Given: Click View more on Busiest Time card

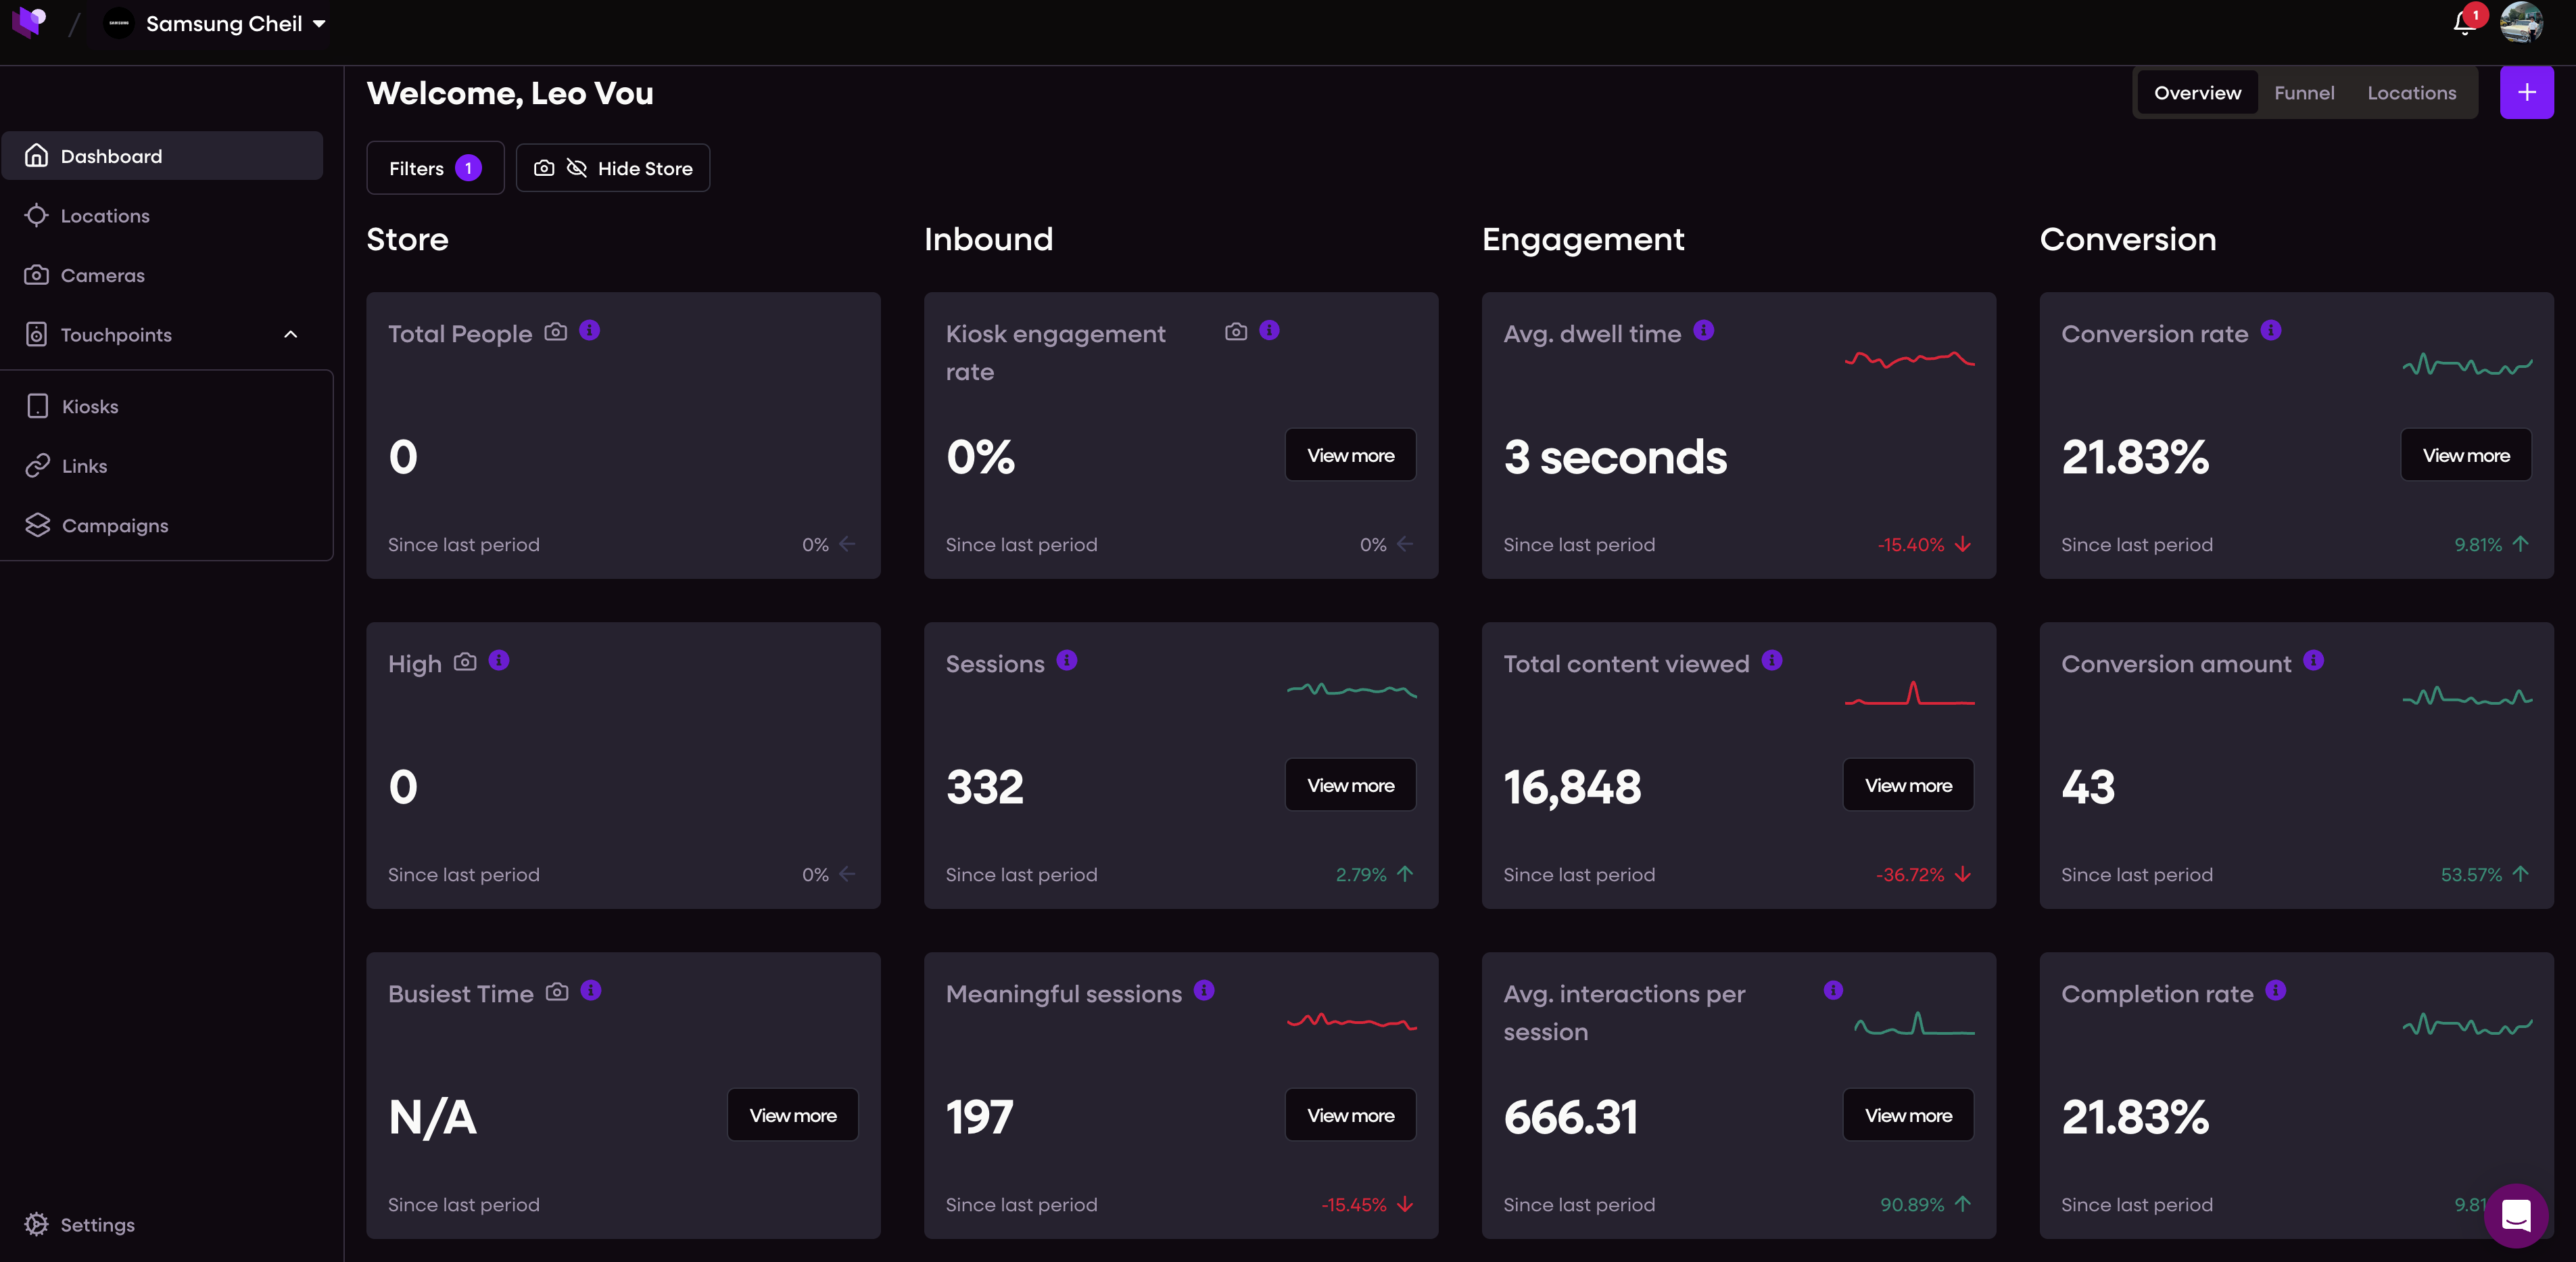Looking at the screenshot, I should 792,1115.
